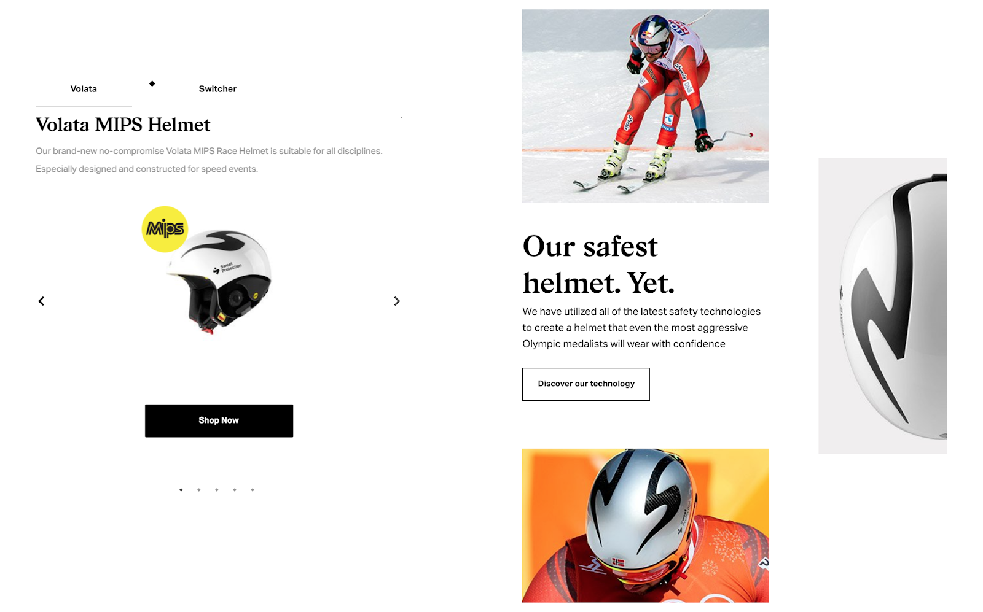
Task: Open Discover our technology link
Action: (x=586, y=384)
